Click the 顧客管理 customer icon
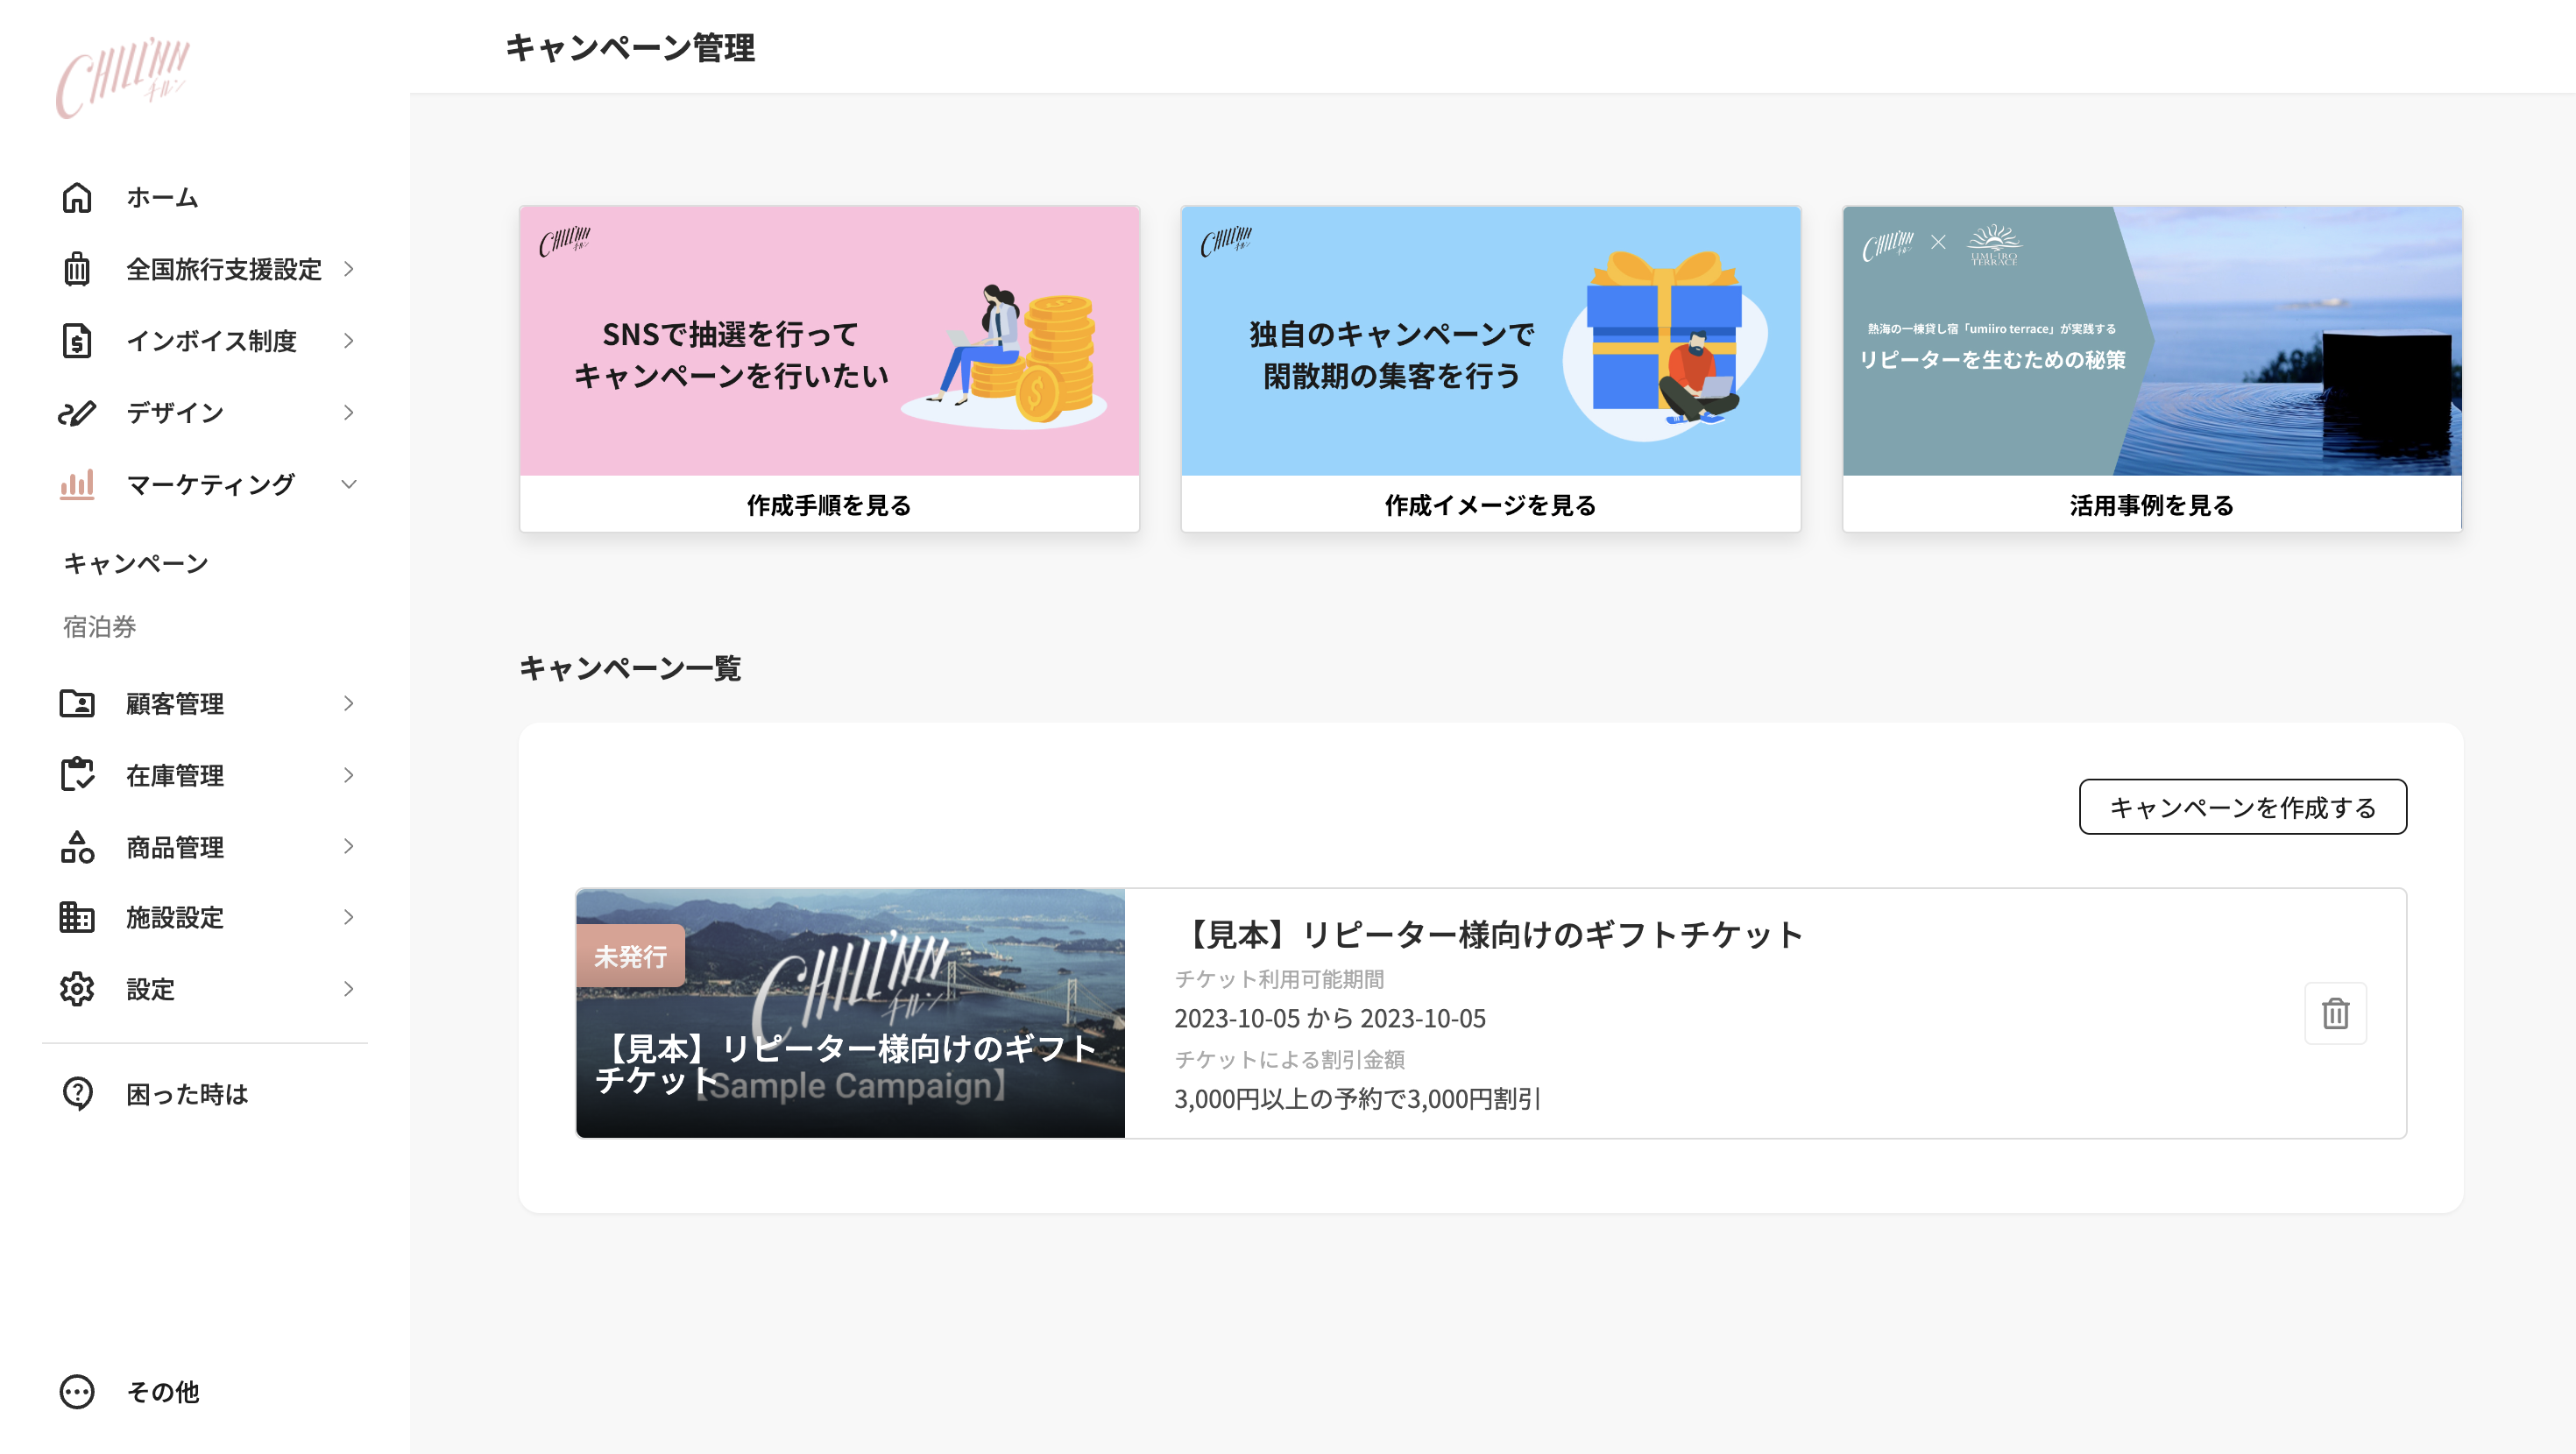Viewport: 2576px width, 1454px height. point(78,704)
